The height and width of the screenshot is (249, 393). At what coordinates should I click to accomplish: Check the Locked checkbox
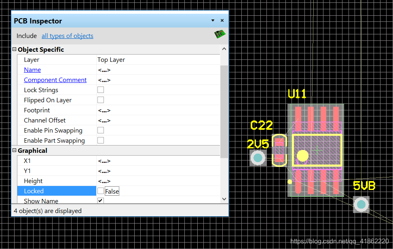tap(101, 191)
